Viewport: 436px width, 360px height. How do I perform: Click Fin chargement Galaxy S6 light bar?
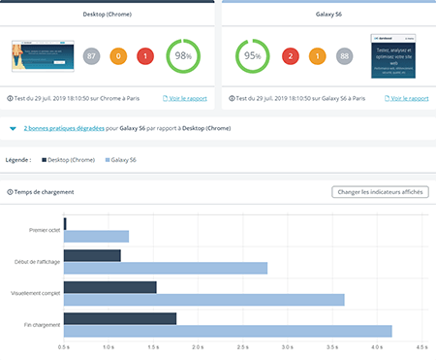click(x=228, y=331)
